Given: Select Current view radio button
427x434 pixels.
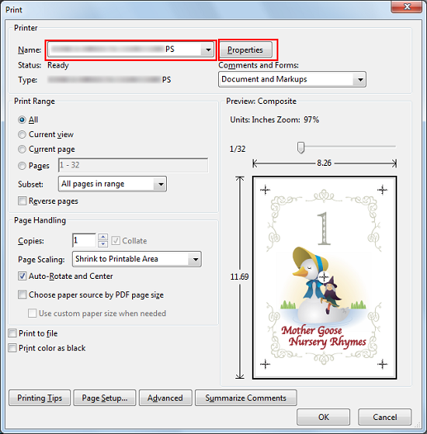Looking at the screenshot, I should 22,134.
